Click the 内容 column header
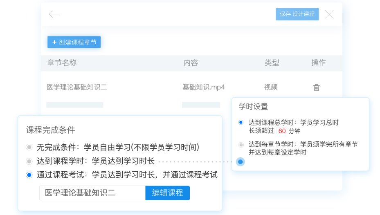 tap(190, 63)
